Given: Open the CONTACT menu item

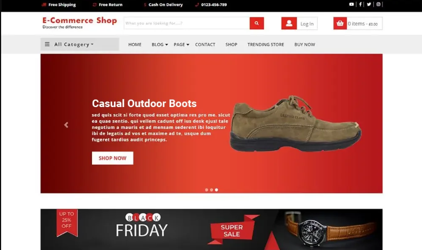Looking at the screenshot, I should click(205, 45).
